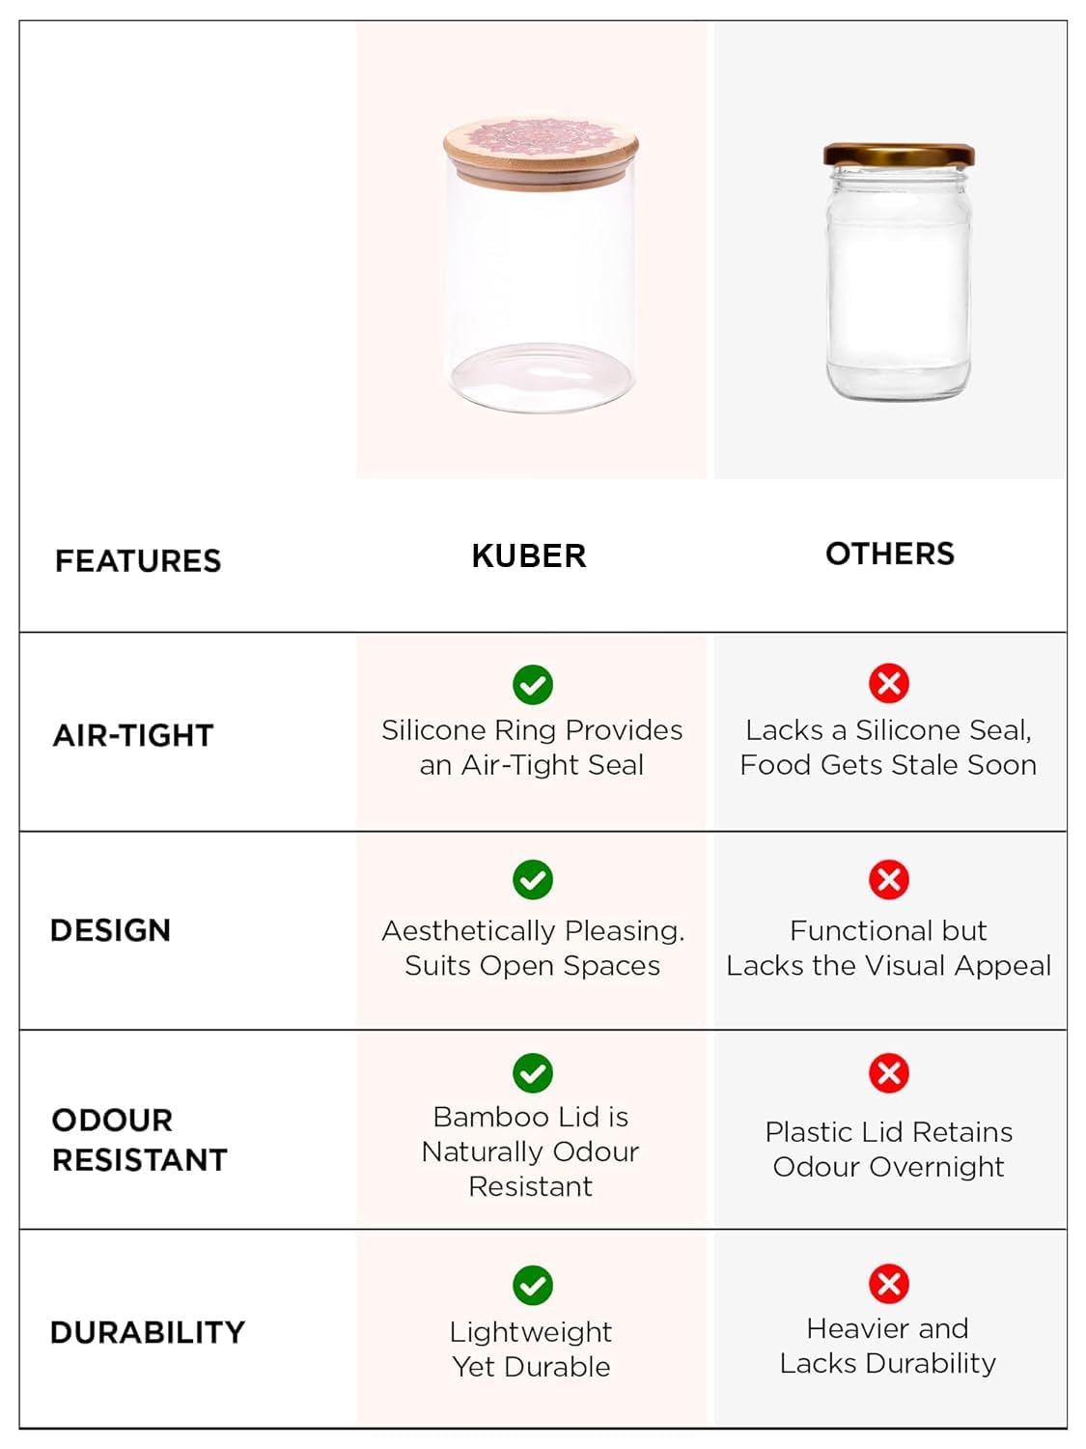Click "Silicone Ring Provides an Air-Tight Seal" text

coord(532,748)
